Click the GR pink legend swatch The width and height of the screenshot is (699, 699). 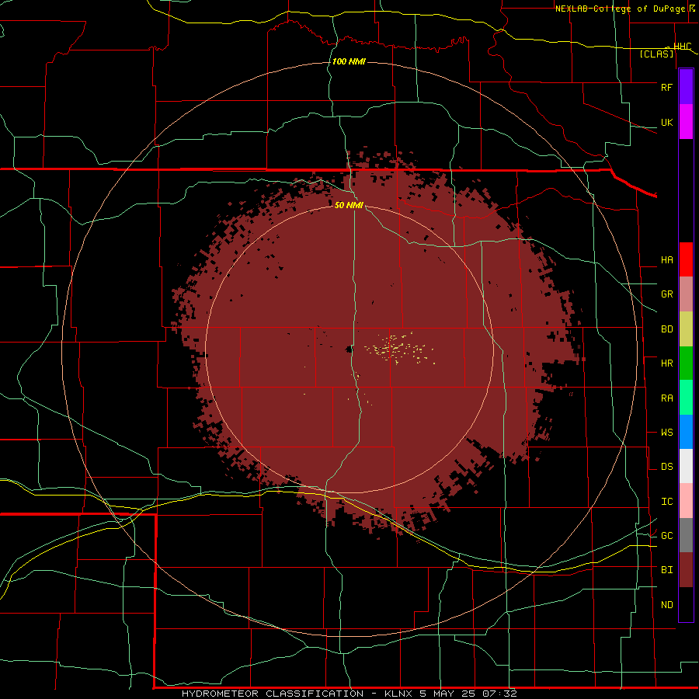686,294
